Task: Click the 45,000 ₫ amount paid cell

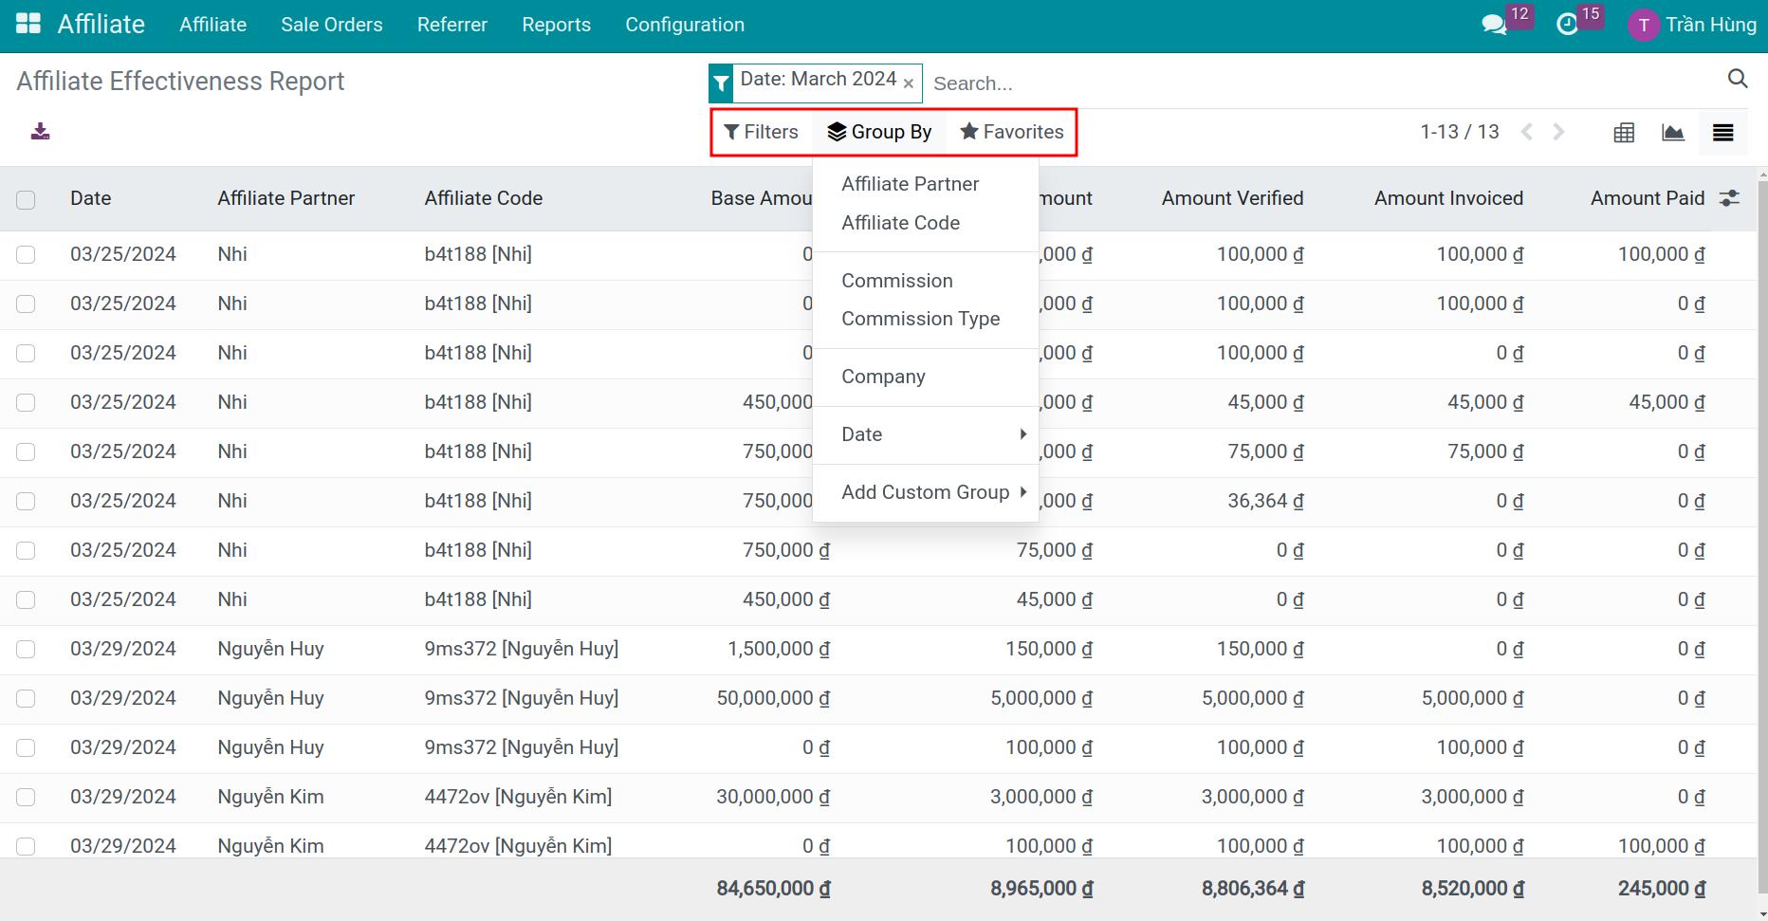Action: pos(1667,402)
